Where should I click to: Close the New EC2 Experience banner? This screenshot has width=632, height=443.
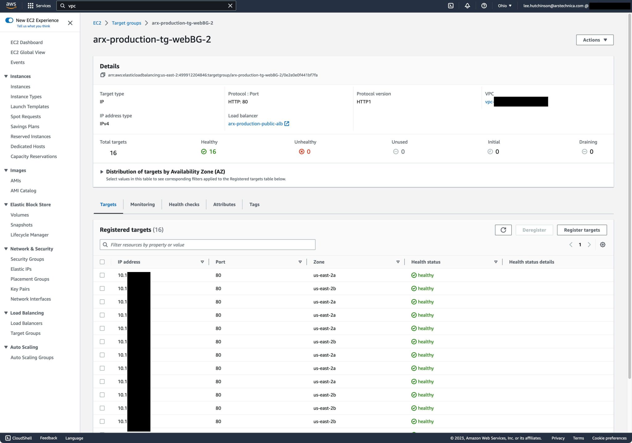pyautogui.click(x=70, y=23)
